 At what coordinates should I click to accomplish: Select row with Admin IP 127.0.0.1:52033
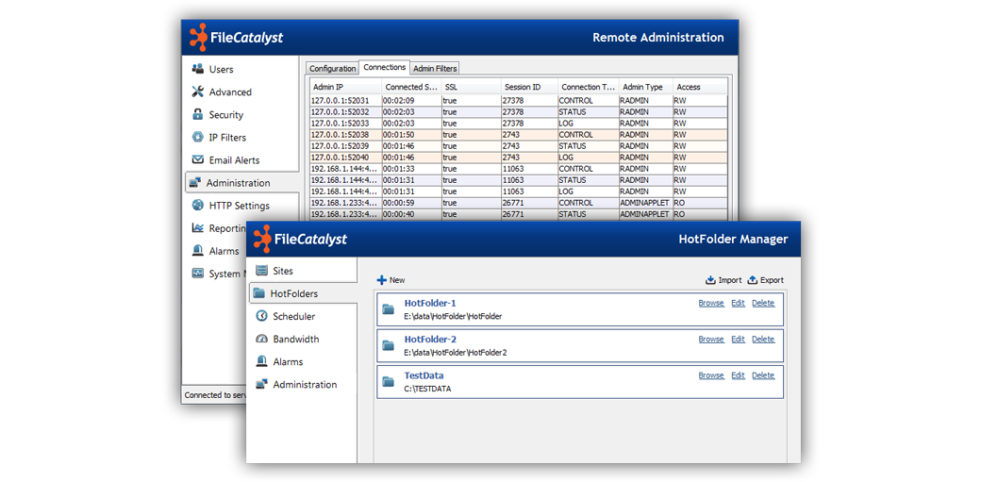[519, 124]
